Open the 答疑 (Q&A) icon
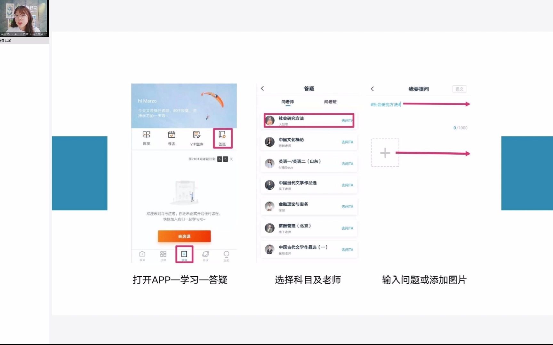The width and height of the screenshot is (553, 345). pyautogui.click(x=222, y=134)
